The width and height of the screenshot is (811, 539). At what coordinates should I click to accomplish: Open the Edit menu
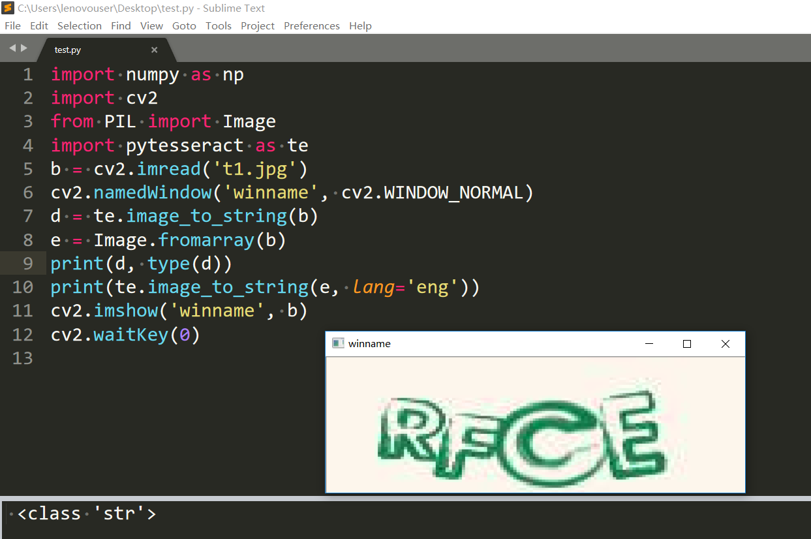(x=39, y=25)
